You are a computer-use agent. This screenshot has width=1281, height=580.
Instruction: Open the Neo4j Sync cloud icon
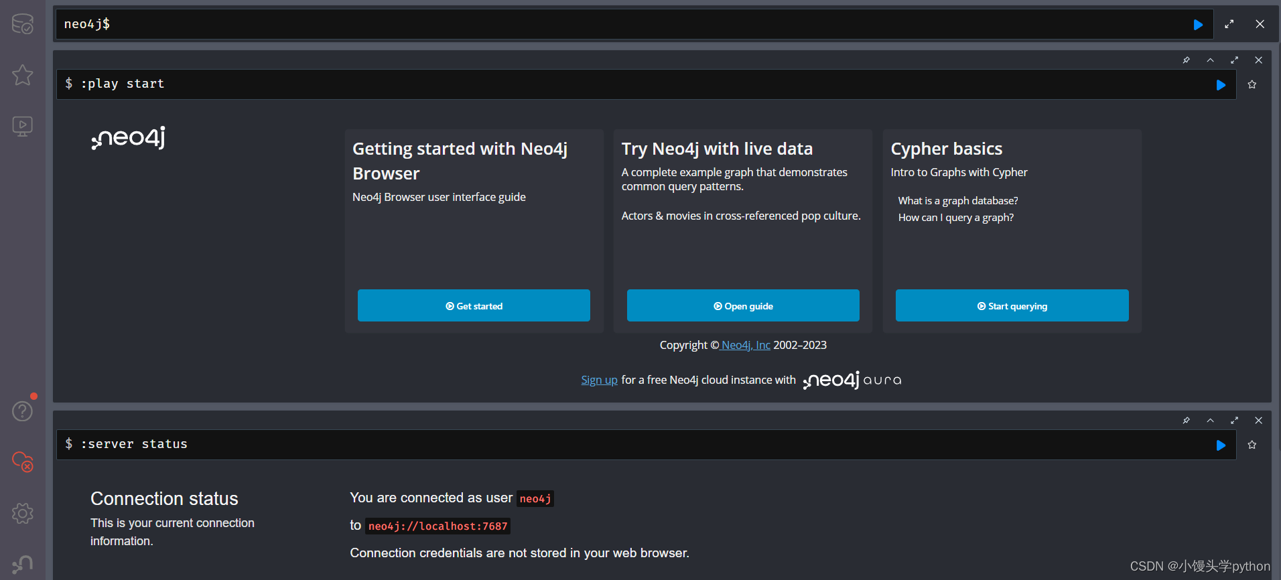pos(23,461)
